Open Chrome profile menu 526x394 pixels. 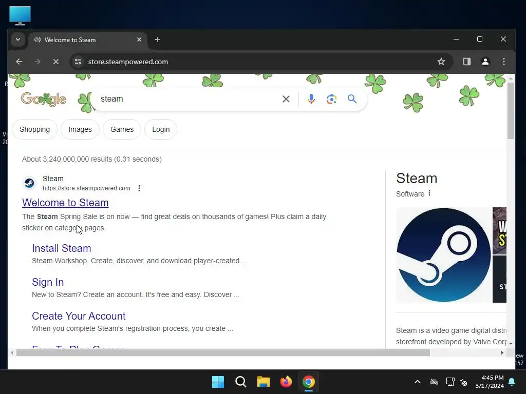(485, 62)
